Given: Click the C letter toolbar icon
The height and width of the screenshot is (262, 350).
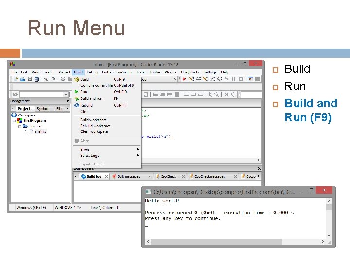Looking at the screenshot, I should click(x=233, y=94).
